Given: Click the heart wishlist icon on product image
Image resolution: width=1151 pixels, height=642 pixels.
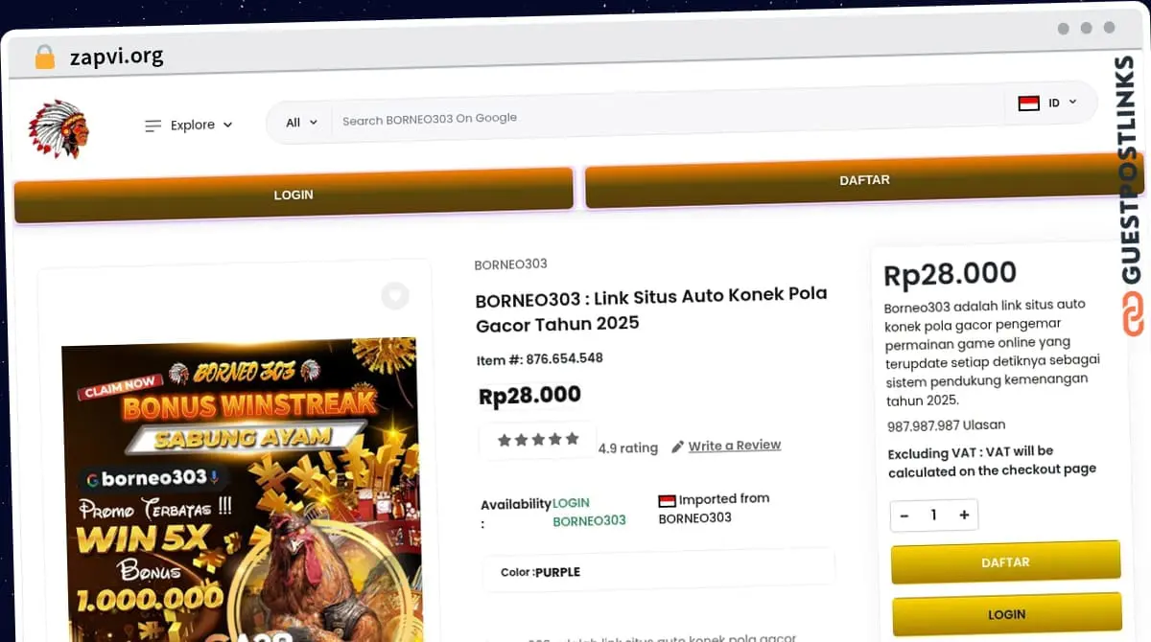Looking at the screenshot, I should 395,296.
